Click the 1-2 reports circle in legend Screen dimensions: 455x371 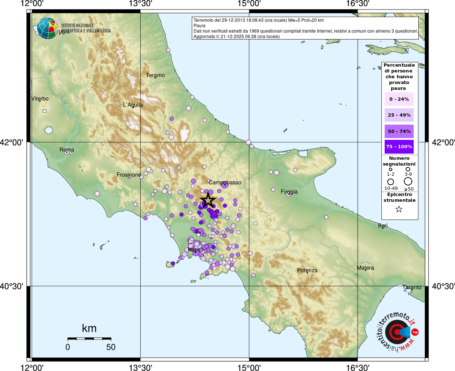(x=390, y=169)
